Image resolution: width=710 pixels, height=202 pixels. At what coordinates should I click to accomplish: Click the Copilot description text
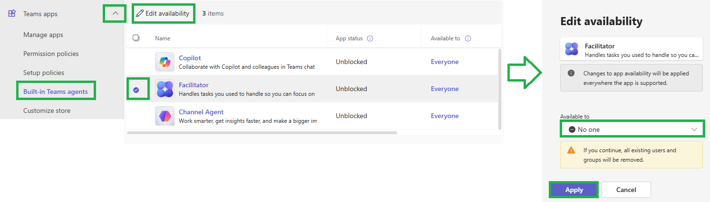coord(247,67)
